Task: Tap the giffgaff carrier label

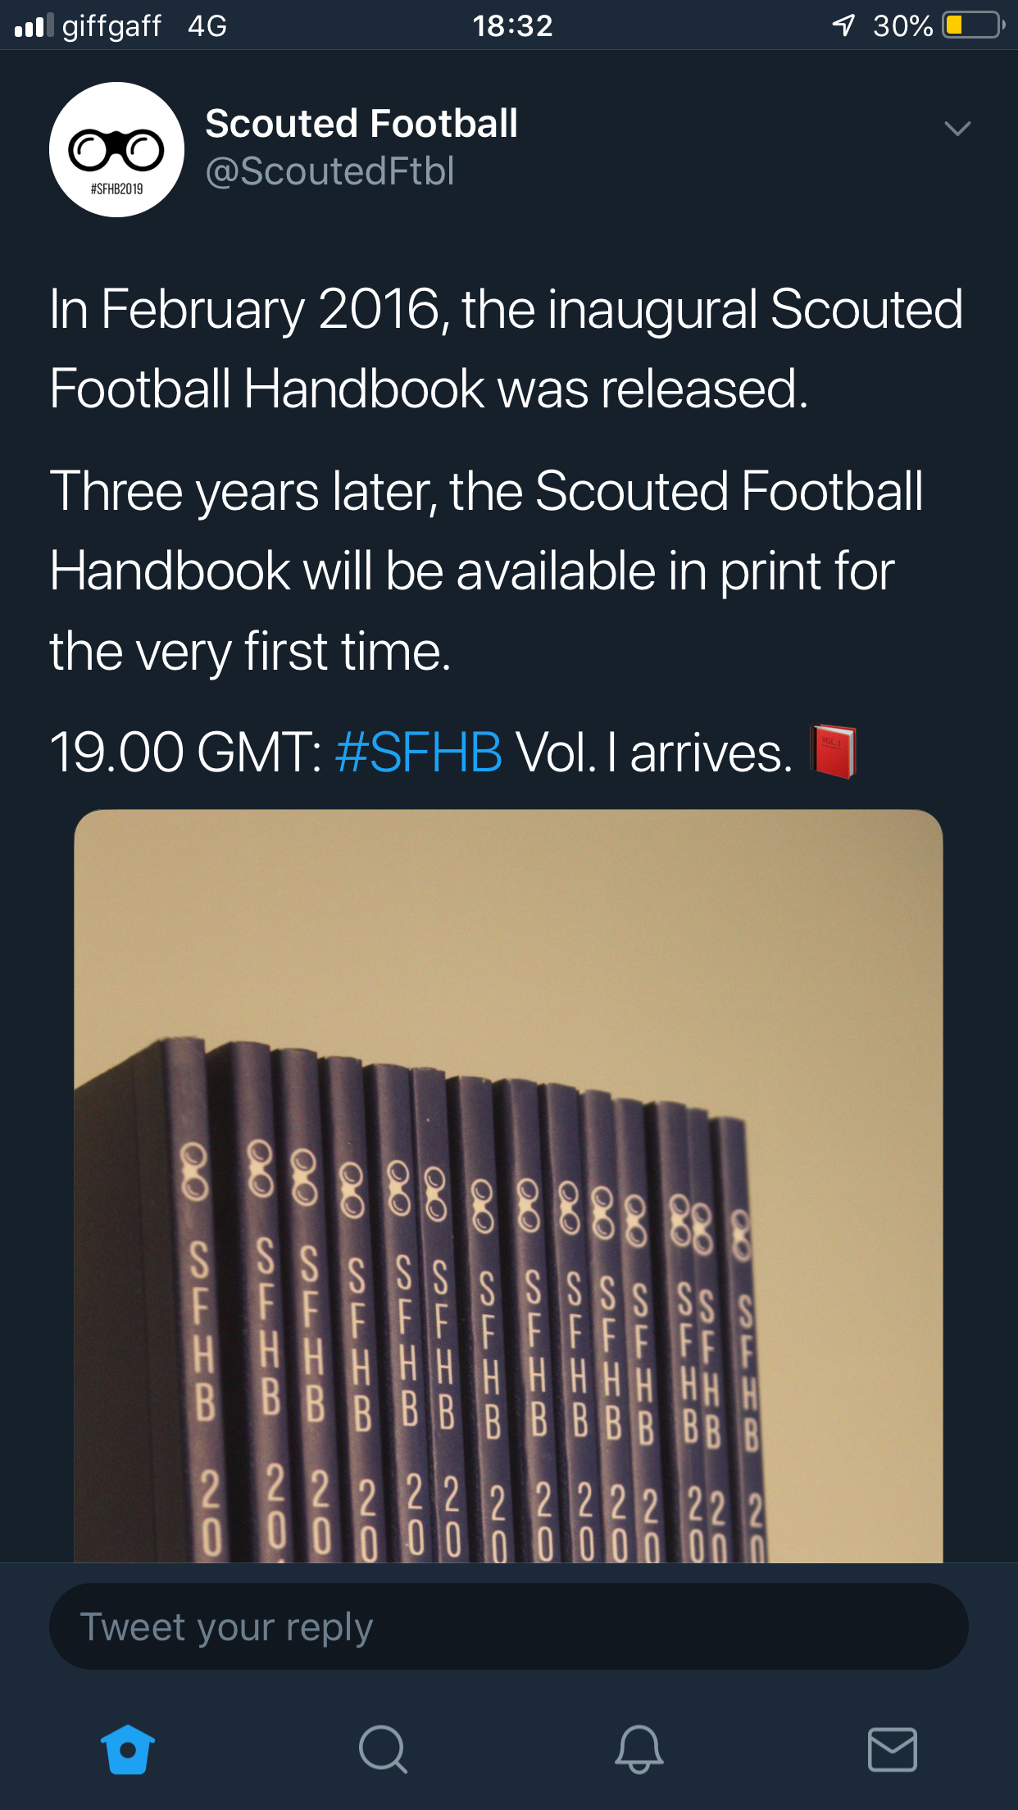Action: 111,26
